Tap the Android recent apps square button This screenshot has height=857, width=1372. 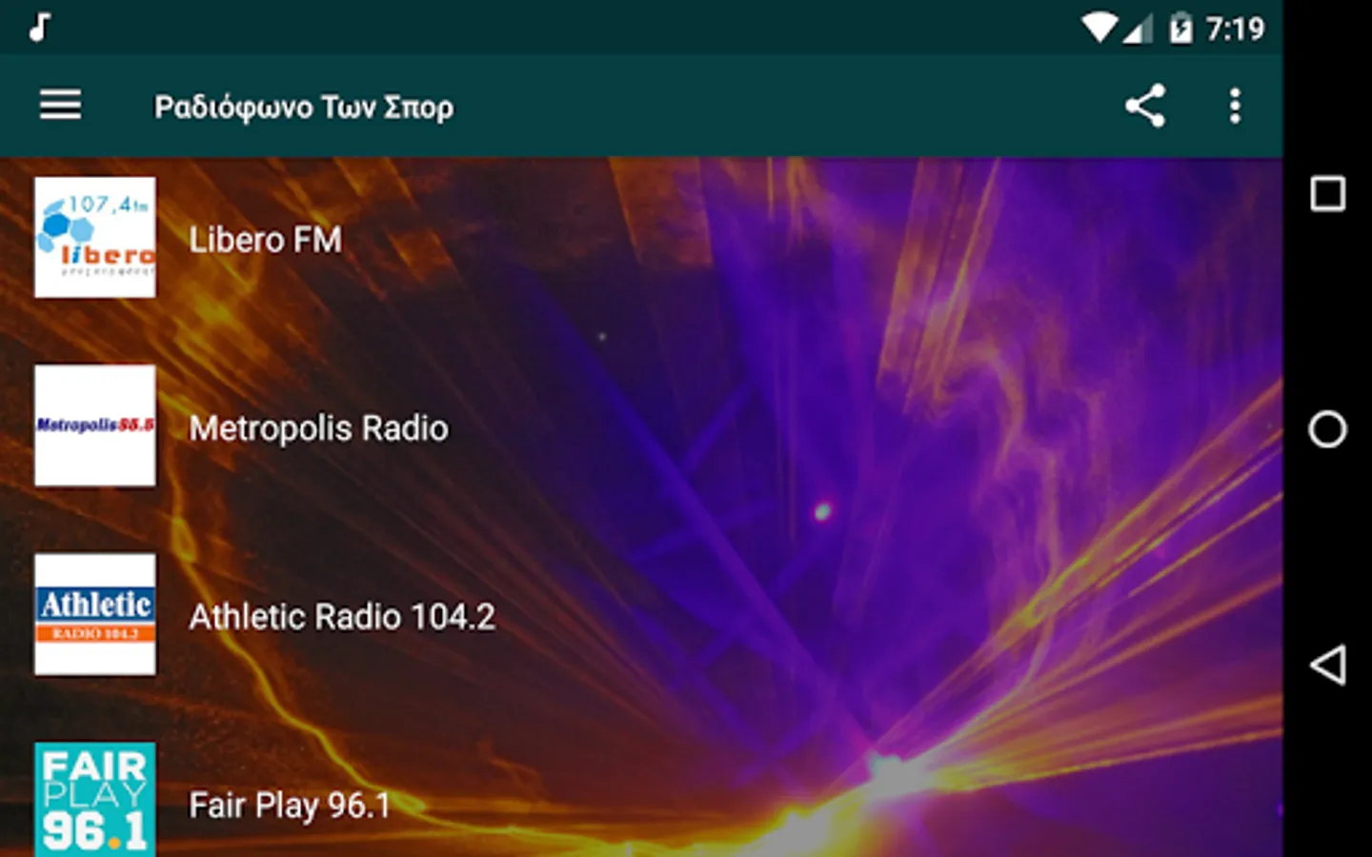click(x=1328, y=193)
